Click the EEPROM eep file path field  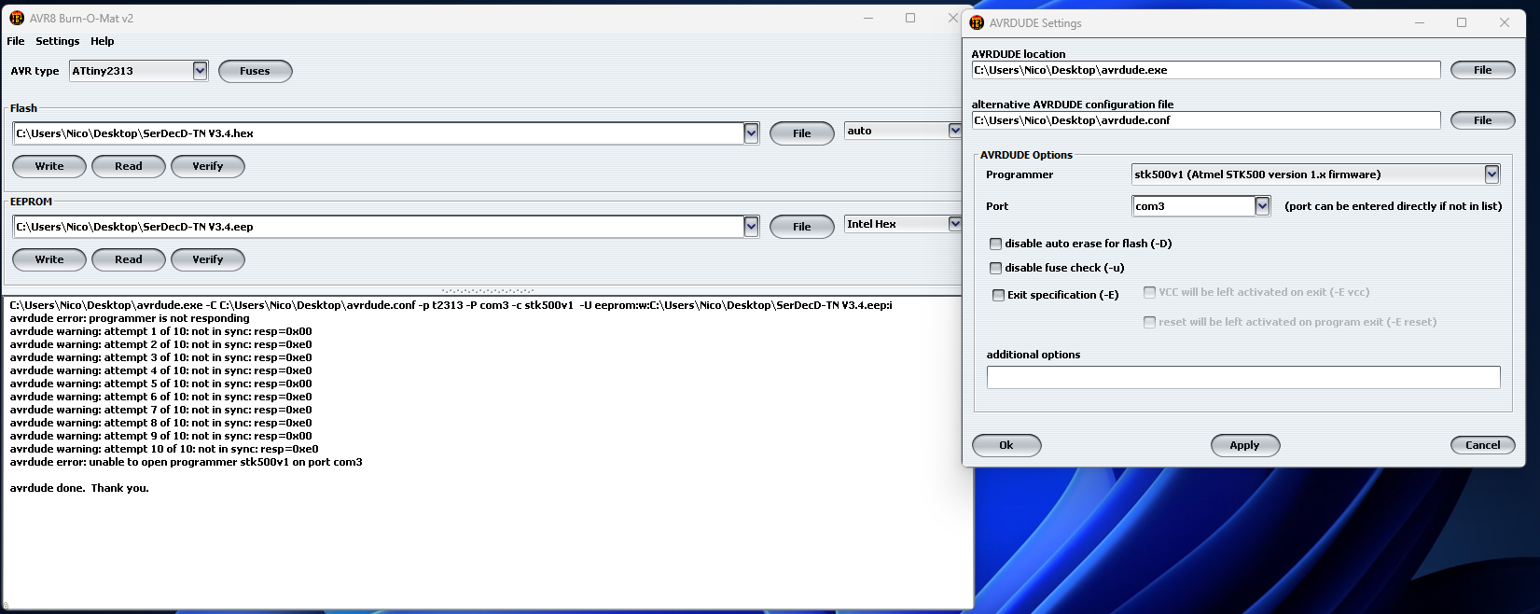[x=379, y=227]
